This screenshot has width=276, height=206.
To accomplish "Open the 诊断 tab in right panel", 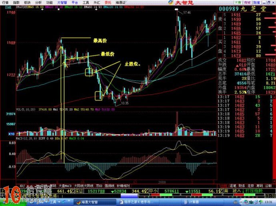I will [x=268, y=186].
